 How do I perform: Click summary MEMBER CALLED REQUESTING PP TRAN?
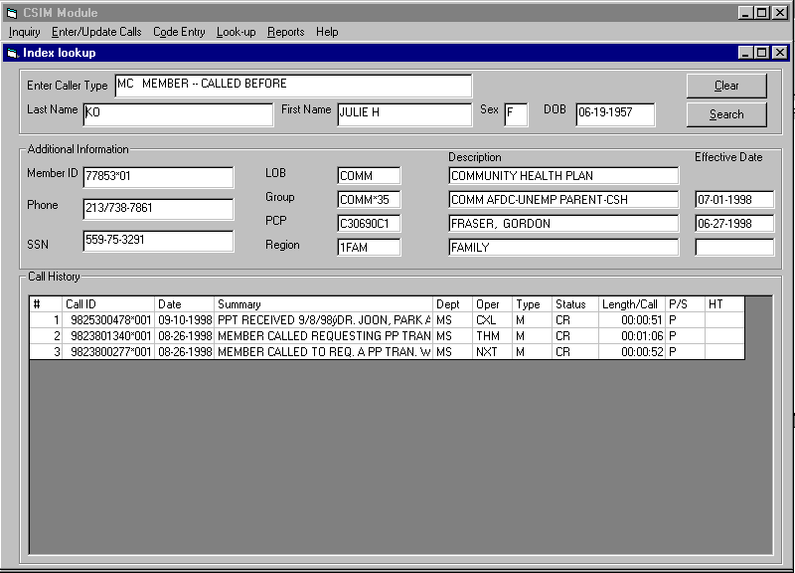[324, 336]
